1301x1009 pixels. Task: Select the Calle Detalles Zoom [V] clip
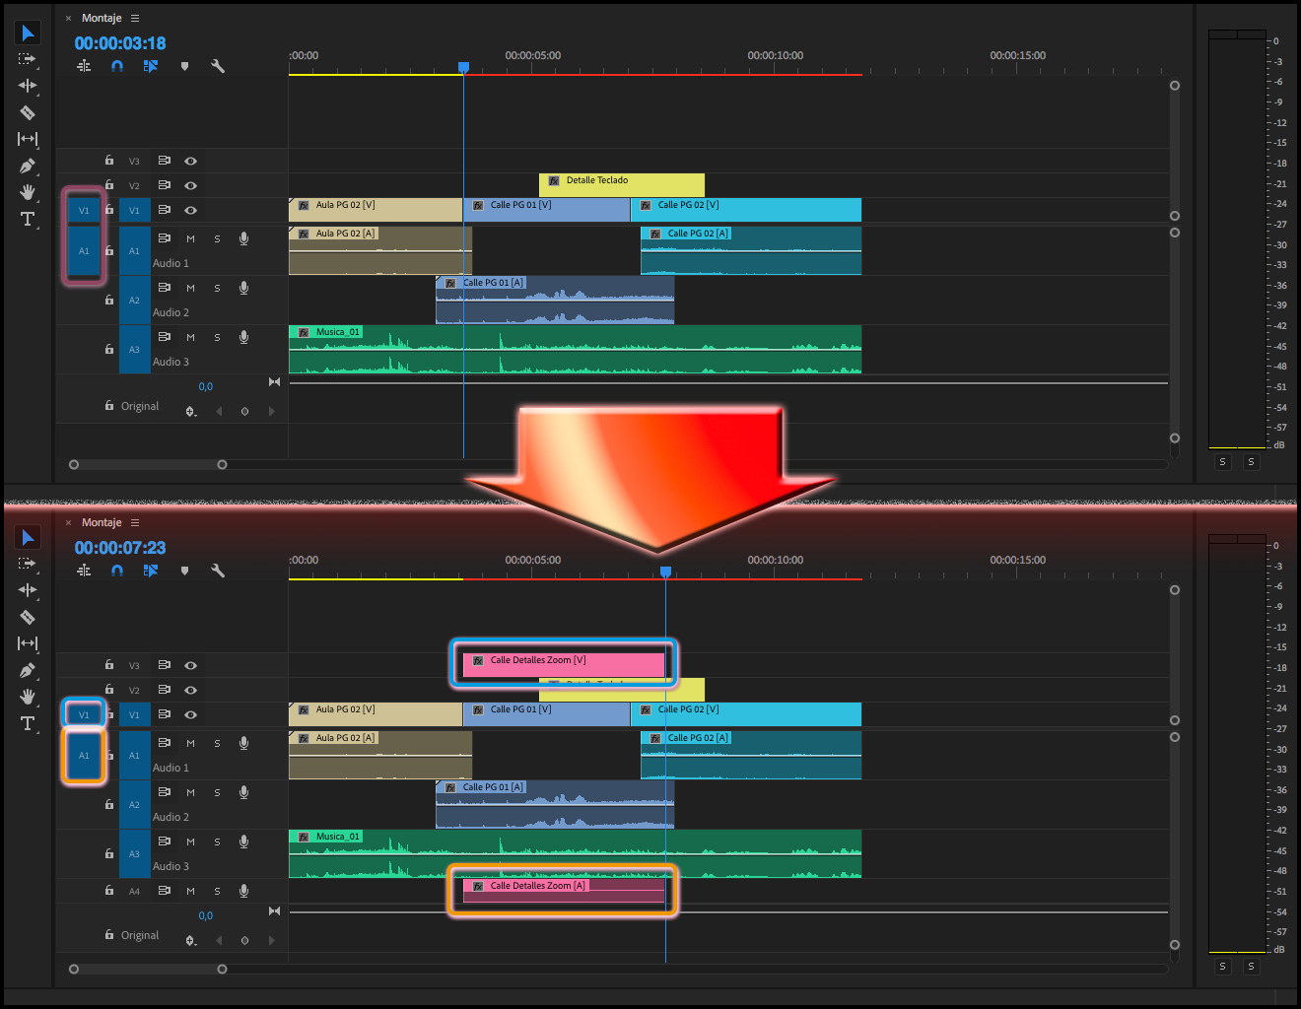(x=563, y=663)
